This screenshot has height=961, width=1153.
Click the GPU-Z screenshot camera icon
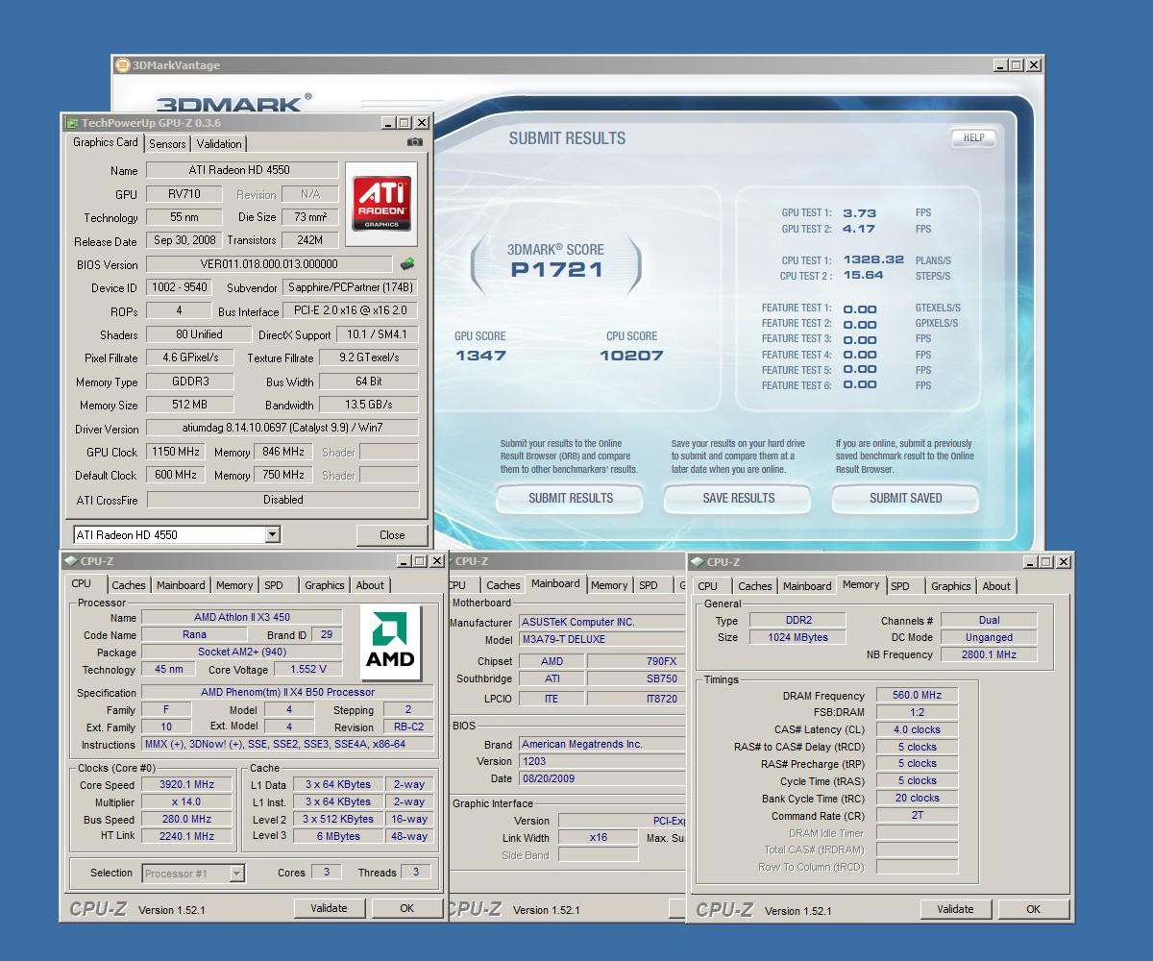coord(414,142)
